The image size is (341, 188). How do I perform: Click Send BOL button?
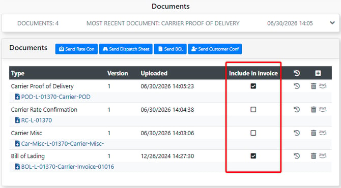click(x=170, y=49)
